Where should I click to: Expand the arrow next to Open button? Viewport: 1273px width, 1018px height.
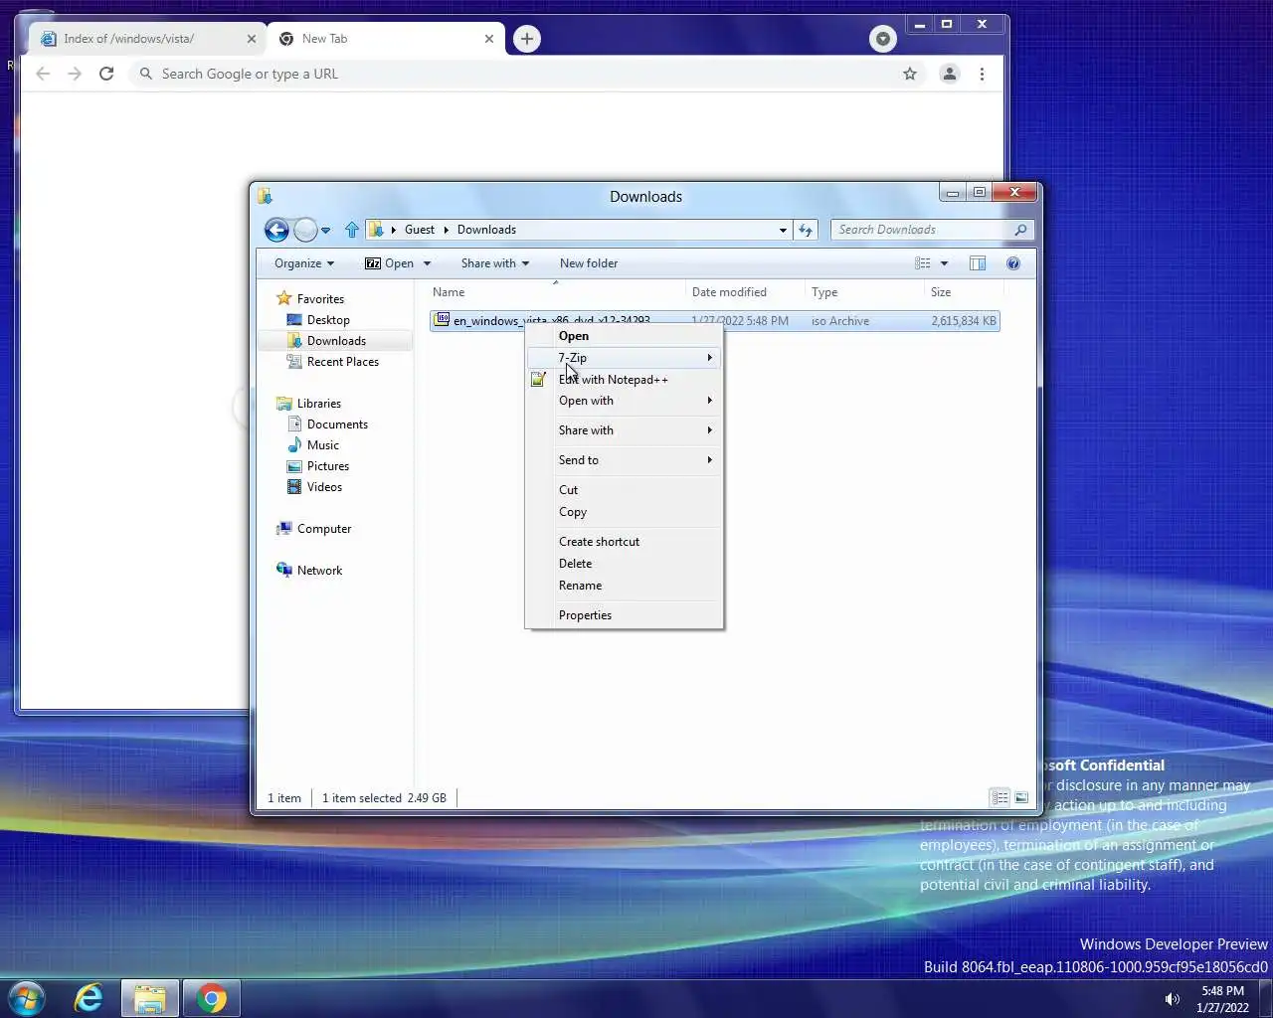click(x=427, y=263)
